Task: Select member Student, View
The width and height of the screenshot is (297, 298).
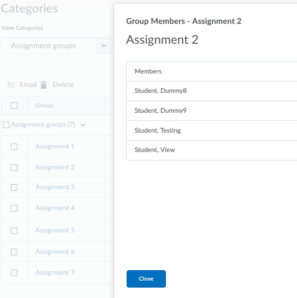Action: click(x=154, y=150)
